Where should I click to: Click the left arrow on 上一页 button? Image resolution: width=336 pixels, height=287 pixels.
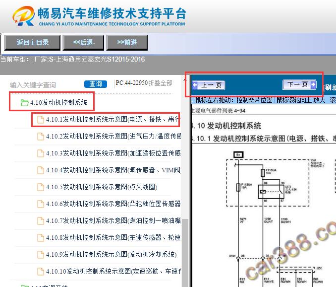pos(195,85)
